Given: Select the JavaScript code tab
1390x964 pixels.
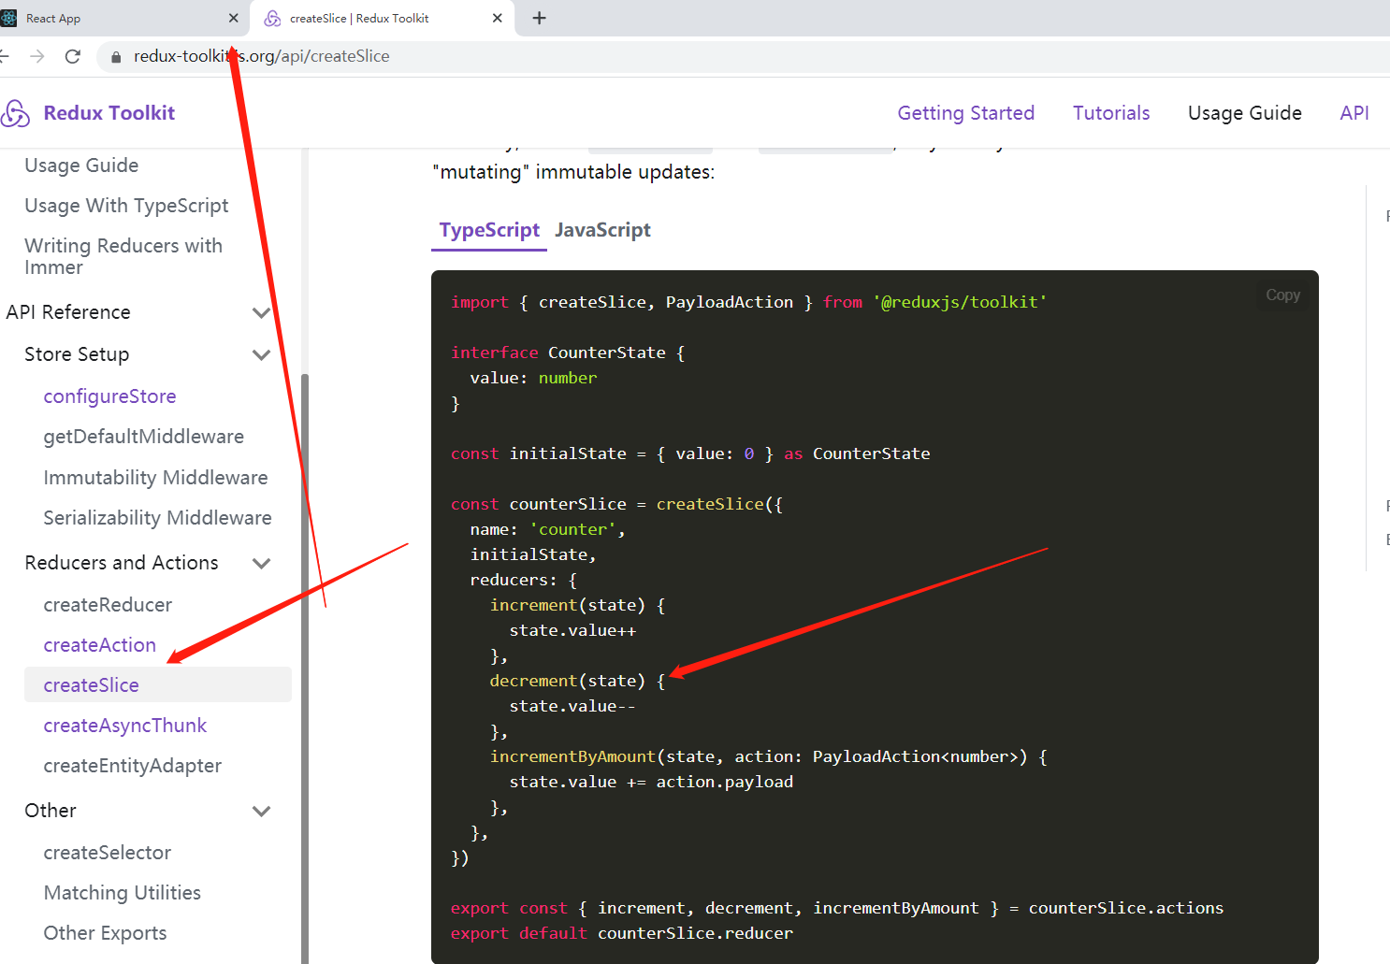Looking at the screenshot, I should (602, 230).
